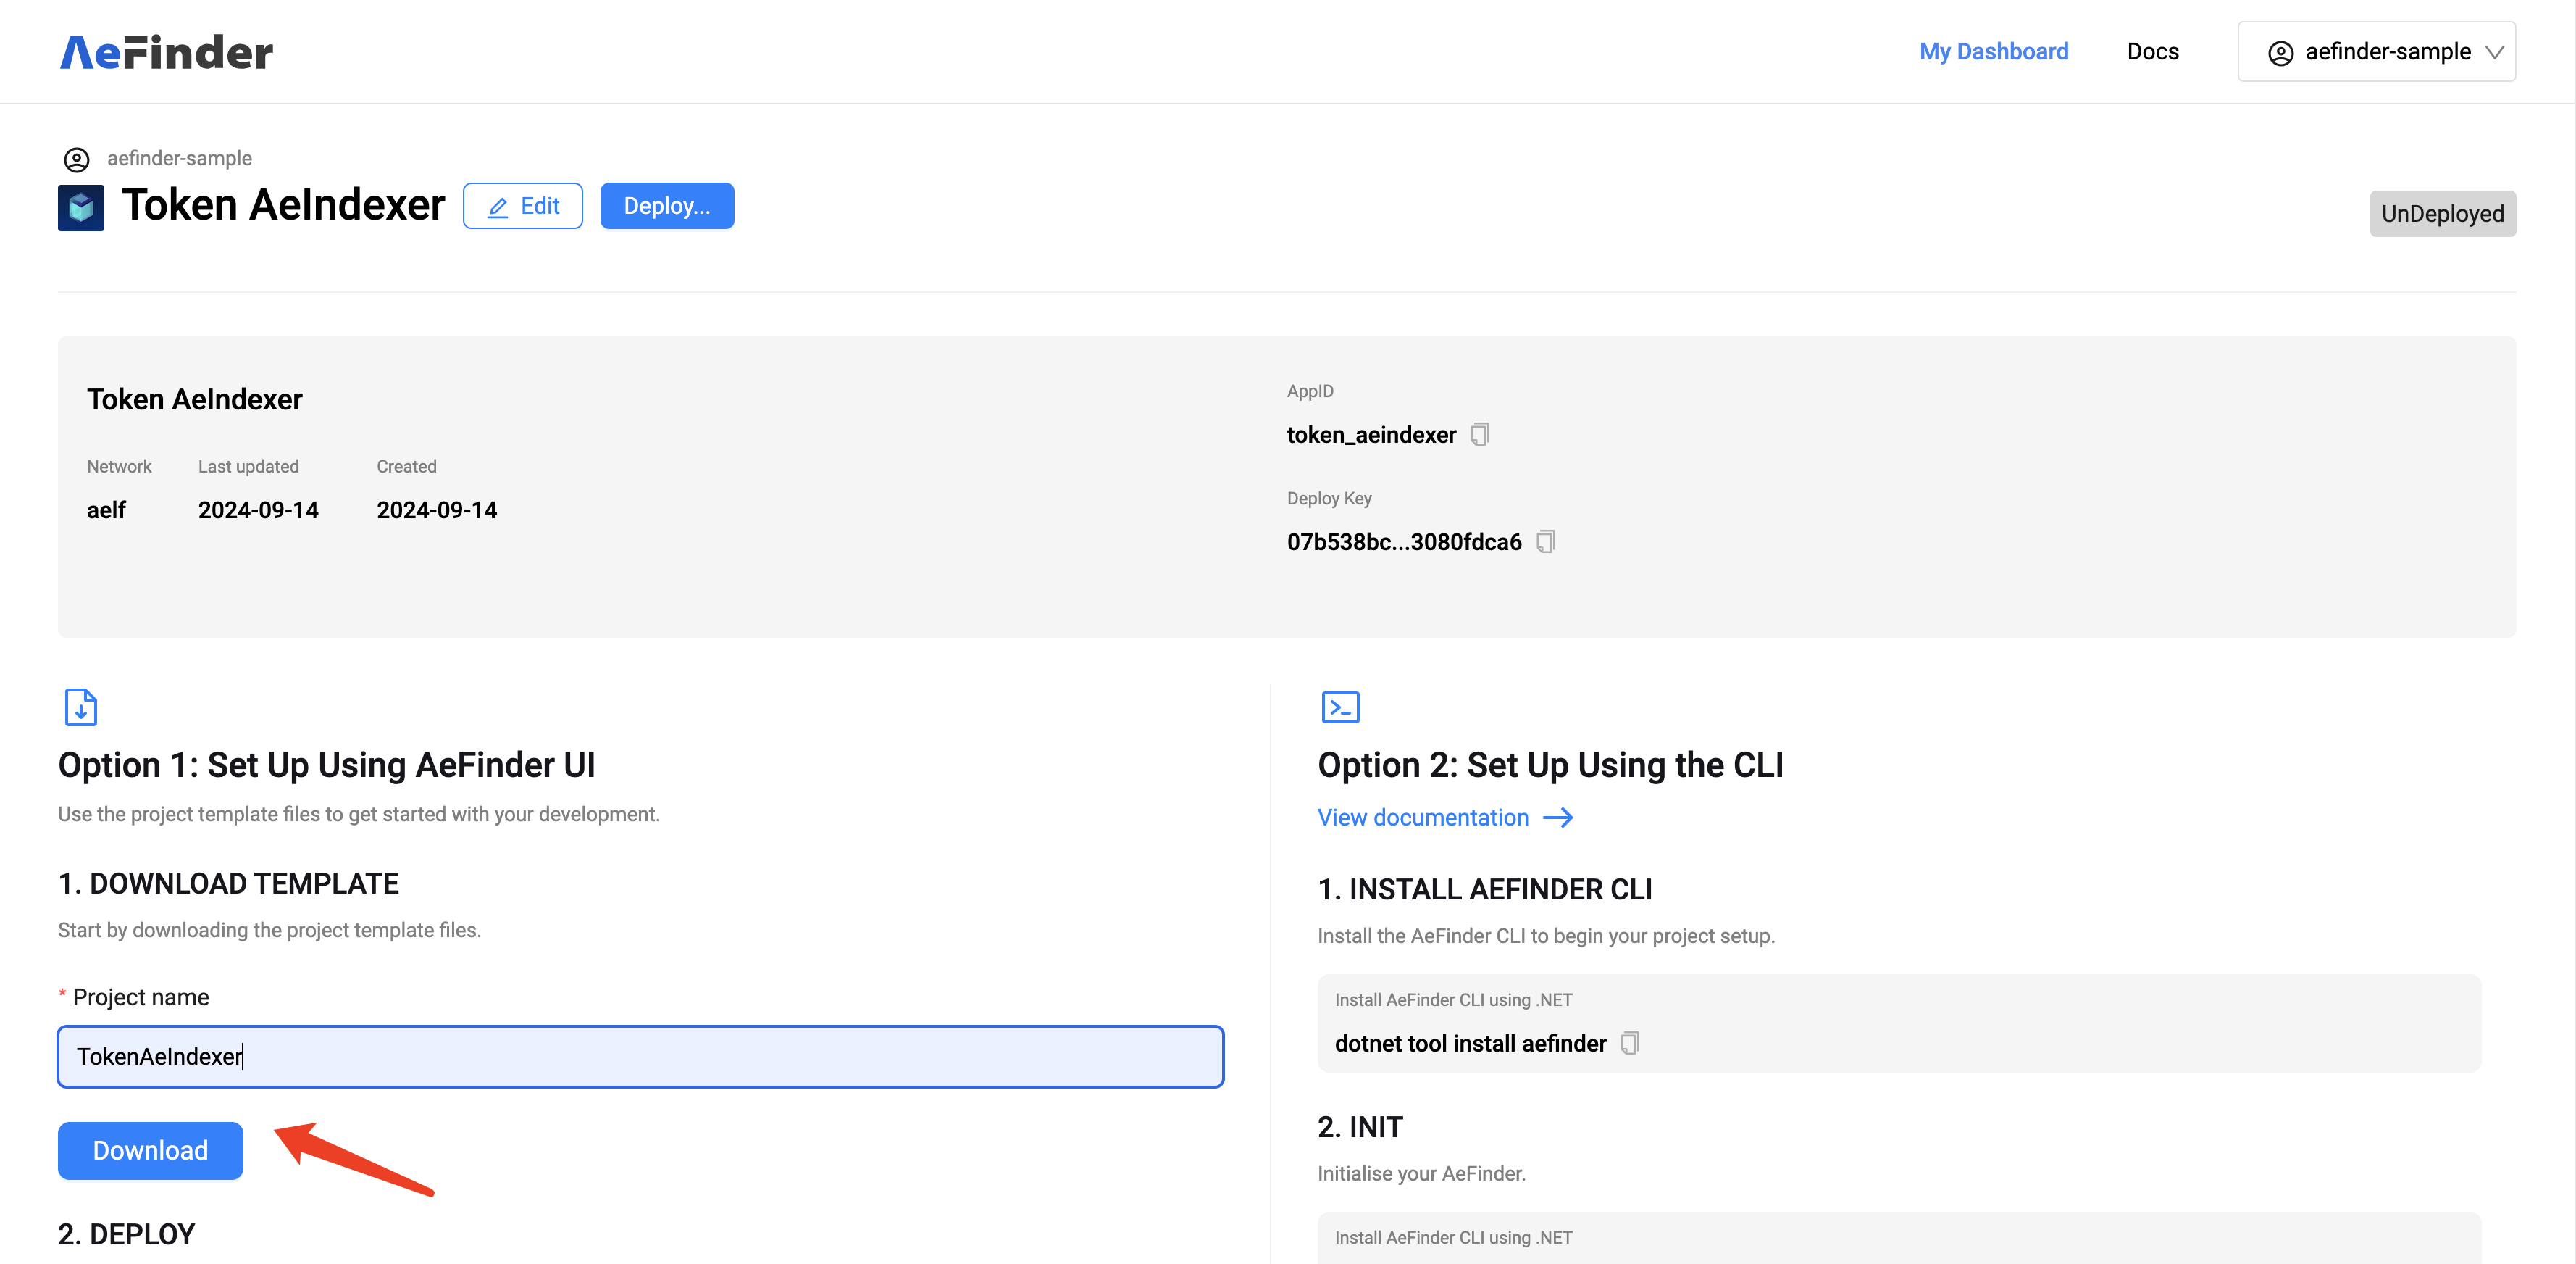Open the My Dashboard nav item
This screenshot has height=1264, width=2576.
tap(1993, 52)
